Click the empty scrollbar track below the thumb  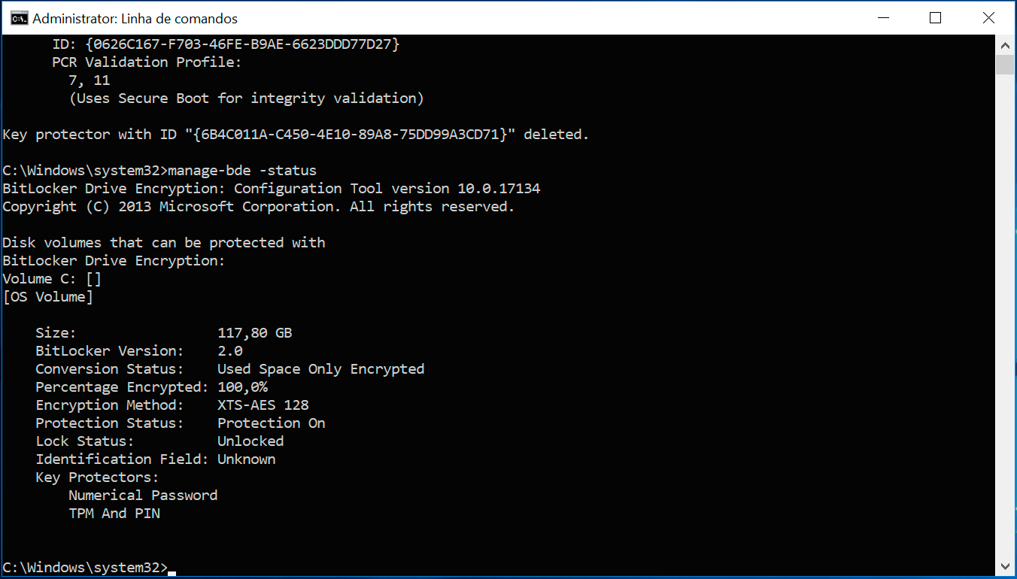tap(1004, 316)
